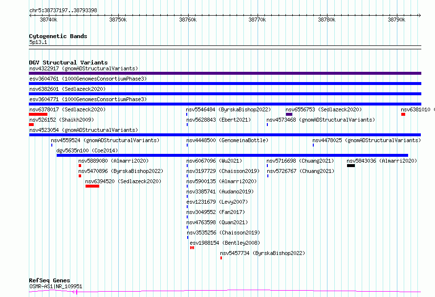The height and width of the screenshot is (297, 435).
Task: Click nsv5457734 ByrskaBishop2022 label
Action: 262,253
